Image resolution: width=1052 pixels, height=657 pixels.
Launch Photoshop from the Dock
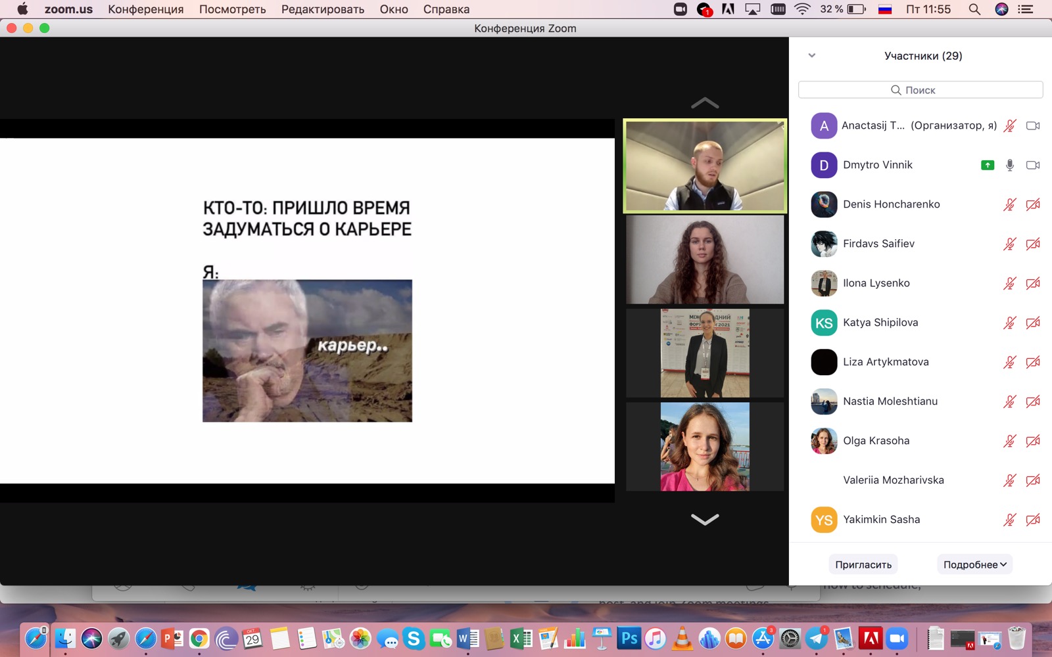coord(629,638)
